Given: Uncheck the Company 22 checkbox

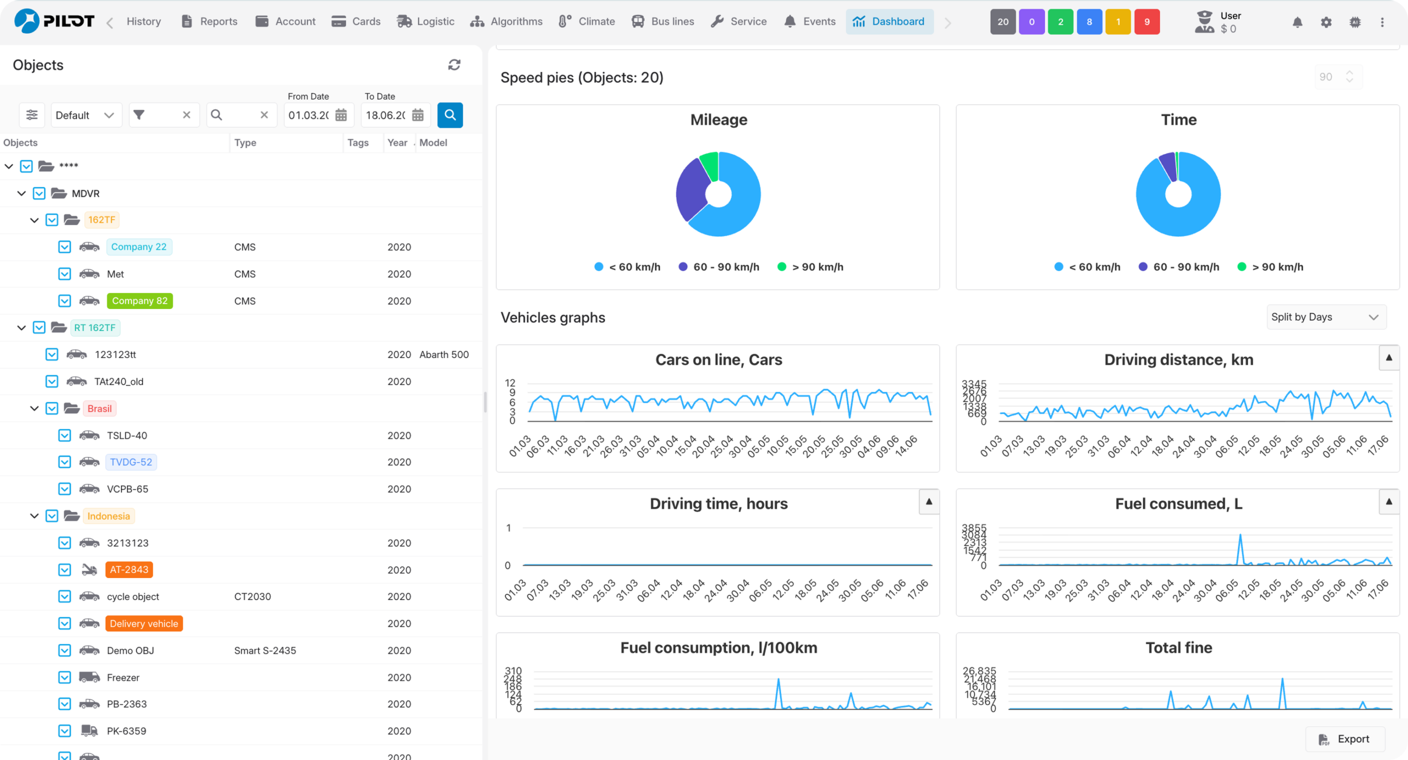Looking at the screenshot, I should coord(64,247).
